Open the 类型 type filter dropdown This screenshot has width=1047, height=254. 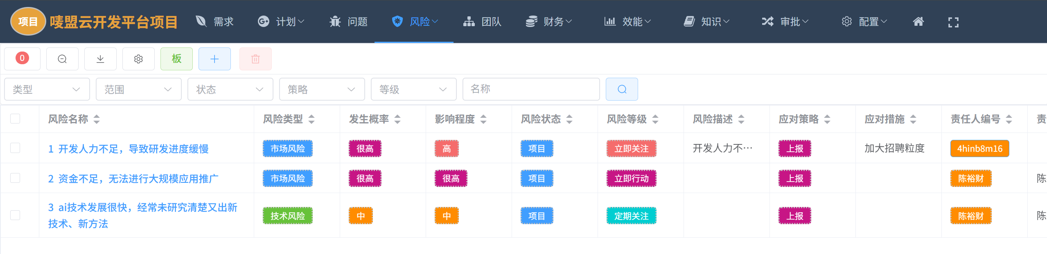pyautogui.click(x=47, y=89)
